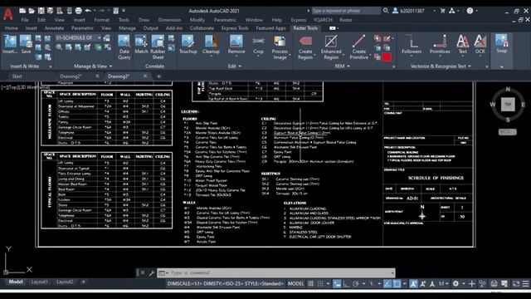Add a new layout with plus button
The image size is (531, 299).
[x=83, y=282]
